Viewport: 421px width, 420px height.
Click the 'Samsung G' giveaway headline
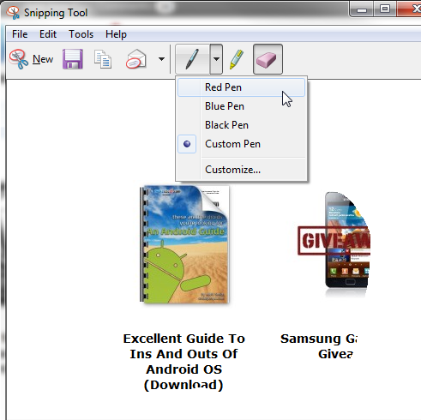(319, 346)
